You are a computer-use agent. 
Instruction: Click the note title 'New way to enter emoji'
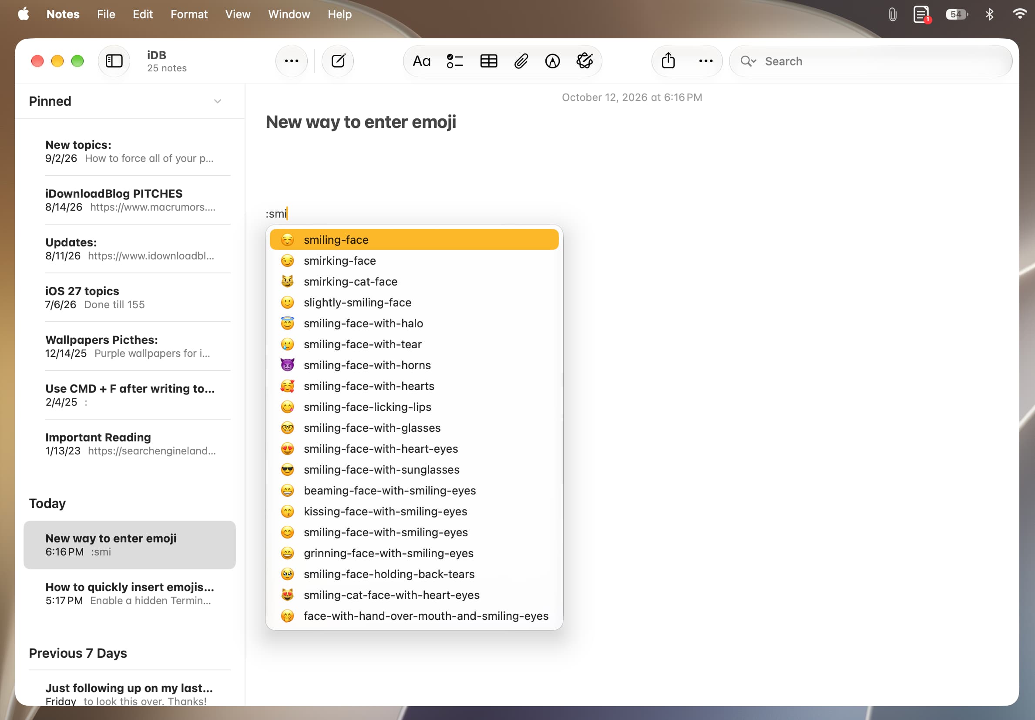361,122
